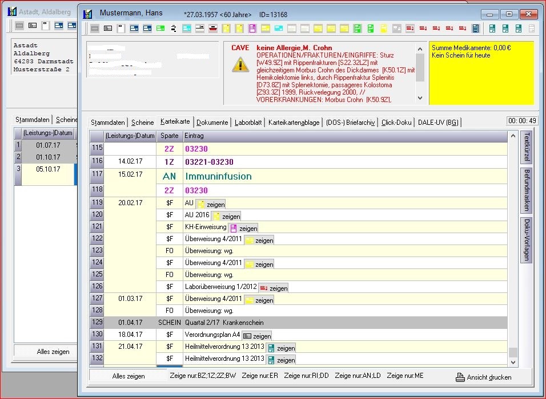Show the Laborüberweisung 1/2012 form in row 126
The width and height of the screenshot is (546, 399).
pos(274,288)
